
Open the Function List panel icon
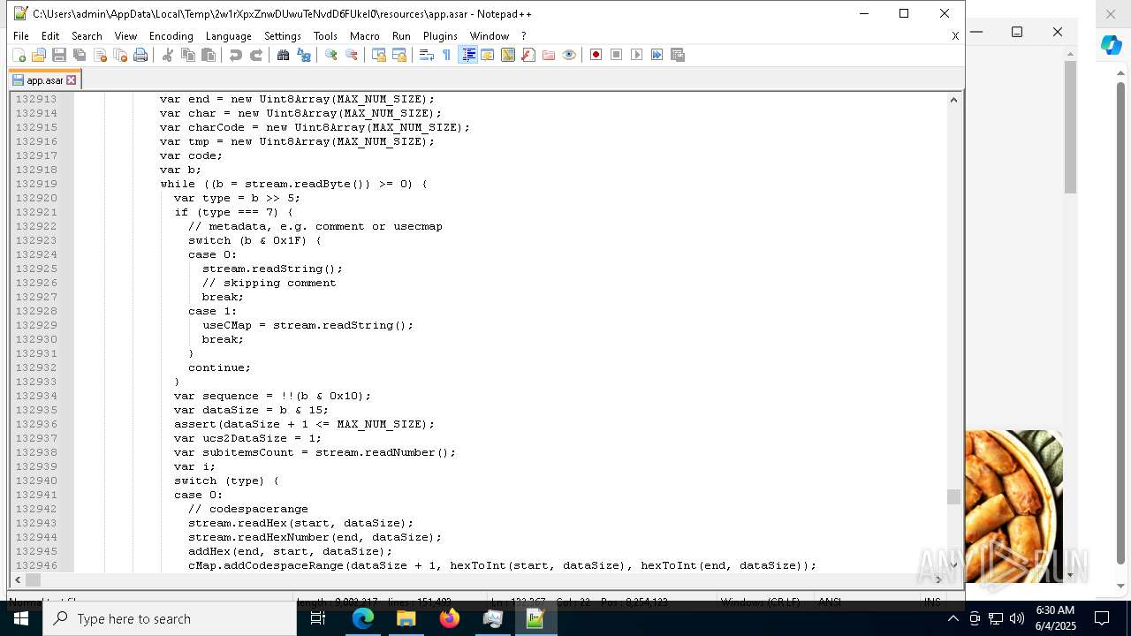(528, 55)
